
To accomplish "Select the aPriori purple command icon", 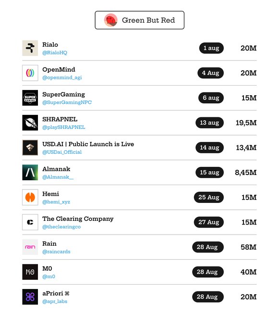I will point(30,297).
